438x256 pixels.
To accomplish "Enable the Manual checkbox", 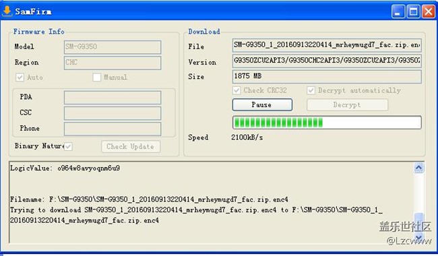I will pos(96,77).
